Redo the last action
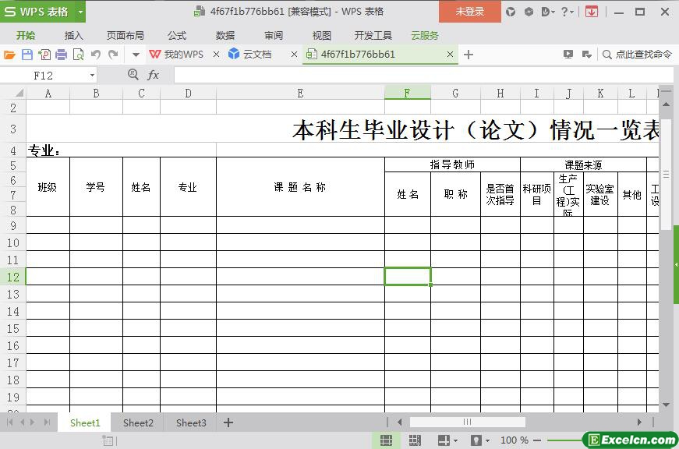Screen dimensions: 679x449 pos(113,55)
